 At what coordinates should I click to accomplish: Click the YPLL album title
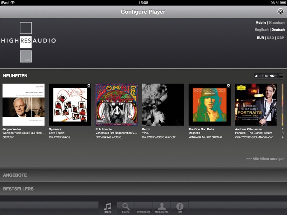pos(145,133)
